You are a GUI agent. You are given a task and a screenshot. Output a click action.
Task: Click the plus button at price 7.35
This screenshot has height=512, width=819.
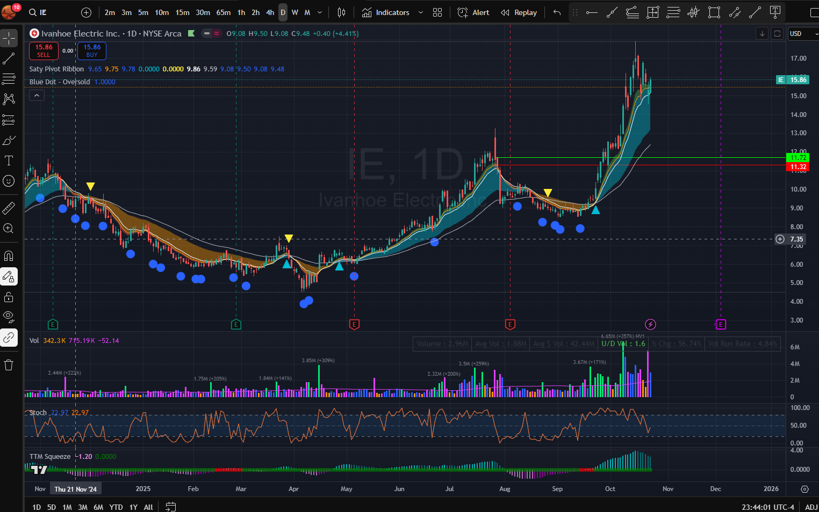(x=780, y=239)
